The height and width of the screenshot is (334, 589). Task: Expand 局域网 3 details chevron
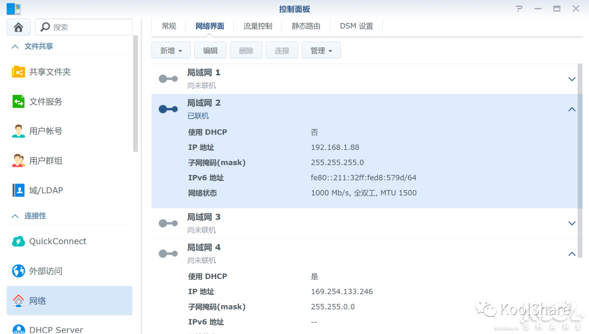pos(572,223)
